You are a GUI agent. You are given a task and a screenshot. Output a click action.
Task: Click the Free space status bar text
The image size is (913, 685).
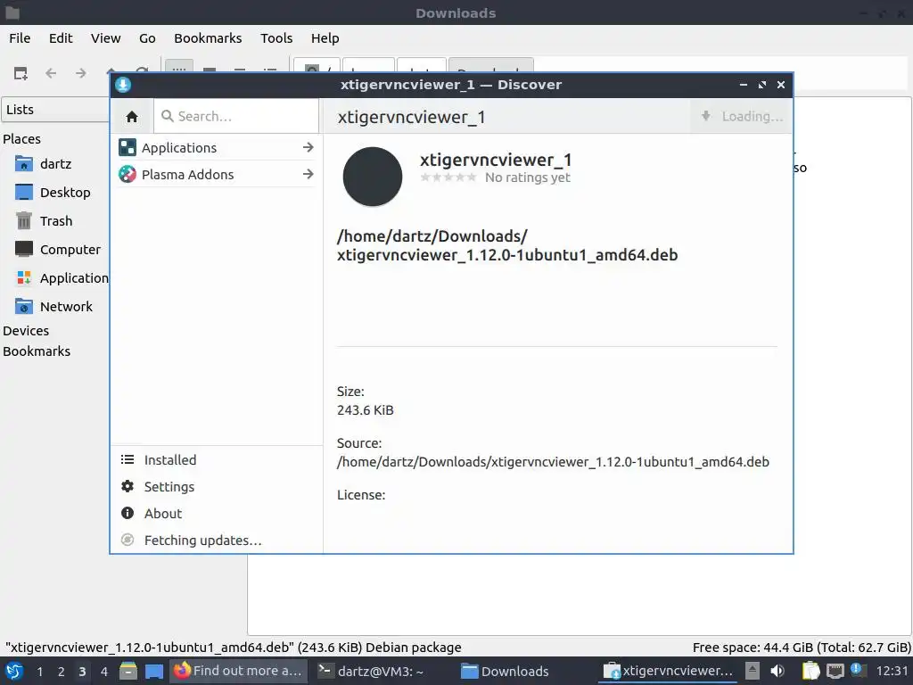tap(802, 648)
